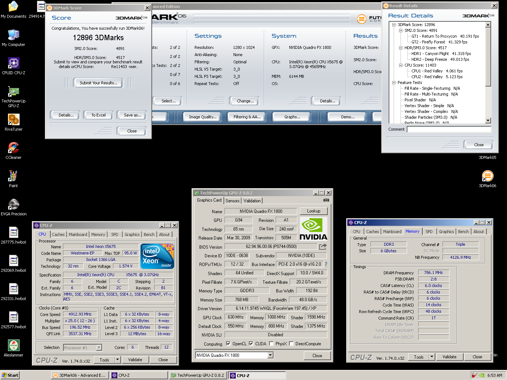The width and height of the screenshot is (507, 380).
Task: Open Tools dropdown arrow in Memory tab window
Action: [x=432, y=357]
